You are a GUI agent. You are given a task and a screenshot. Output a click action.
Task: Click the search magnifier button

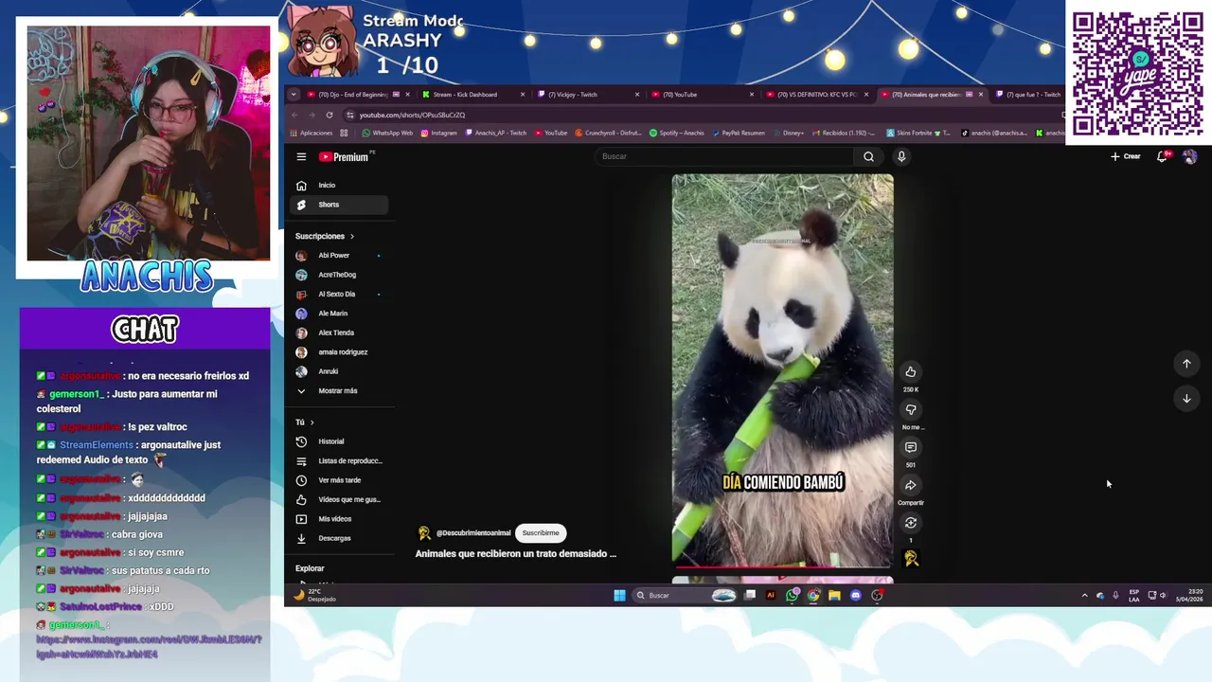(x=868, y=156)
